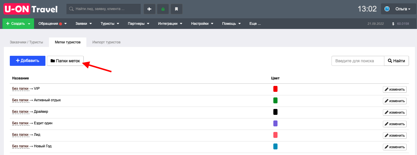417x155 pixels.
Task: Open the Интеграции menu
Action: pyautogui.click(x=170, y=24)
